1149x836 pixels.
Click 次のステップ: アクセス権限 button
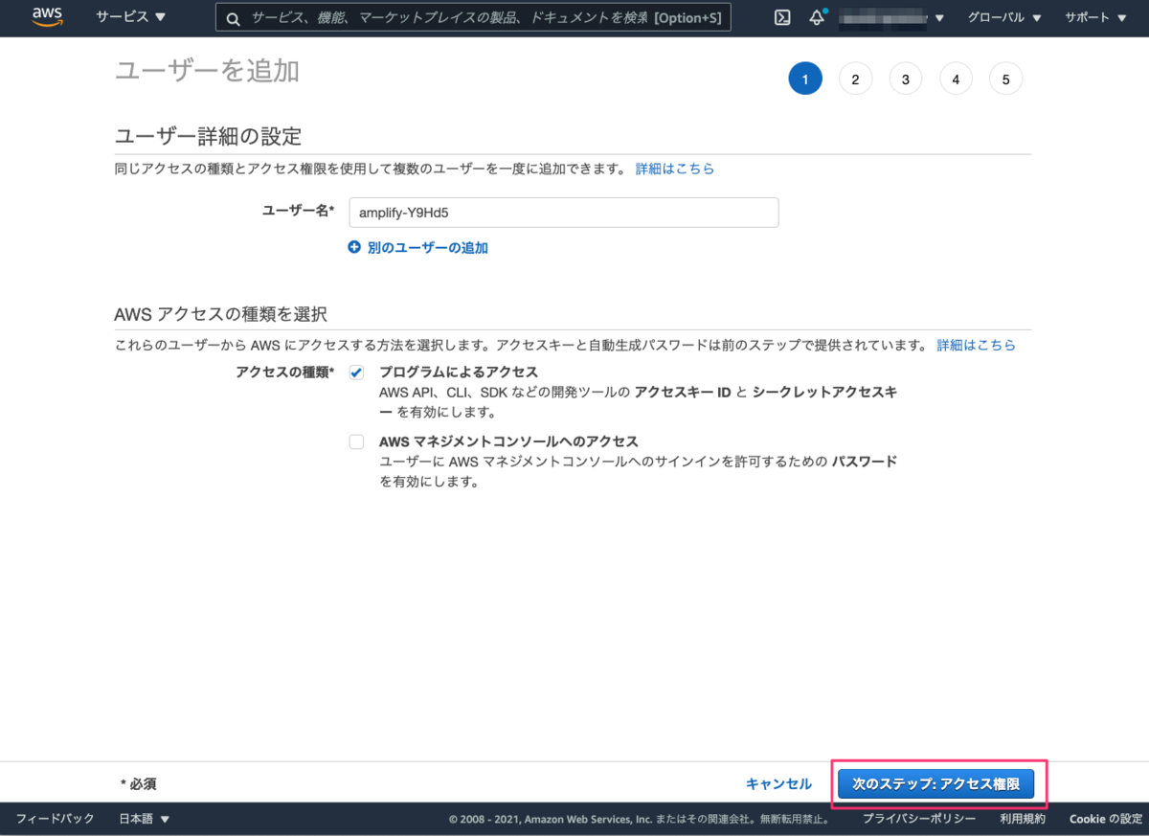(x=935, y=783)
